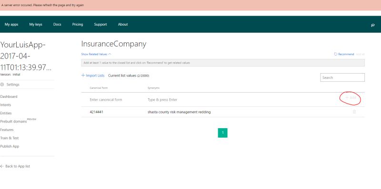381x189 pixels.
Task: Go to the Docs page
Action: 57,24
